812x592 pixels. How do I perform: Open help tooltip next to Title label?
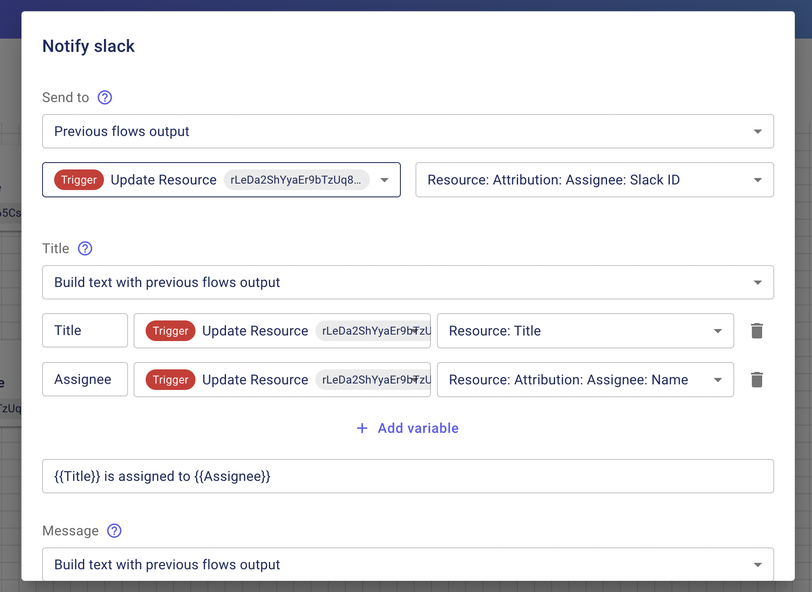click(85, 248)
